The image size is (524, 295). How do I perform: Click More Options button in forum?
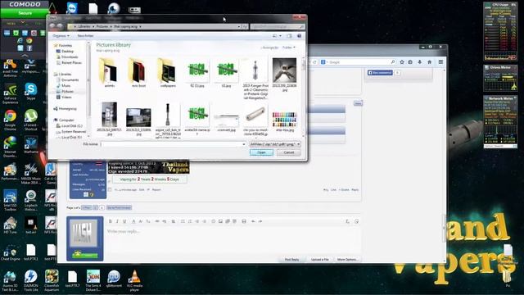(x=347, y=260)
